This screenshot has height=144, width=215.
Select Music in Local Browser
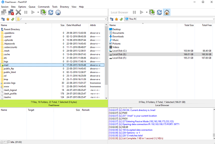click(114, 40)
